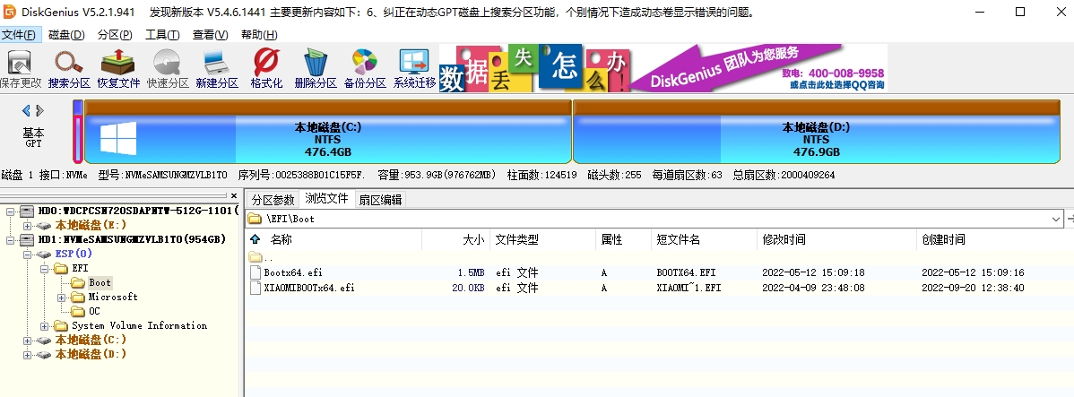Viewport: 1074px width, 397px height.
Task: Select BOOTX64.EFI short file name cell
Action: pos(688,272)
